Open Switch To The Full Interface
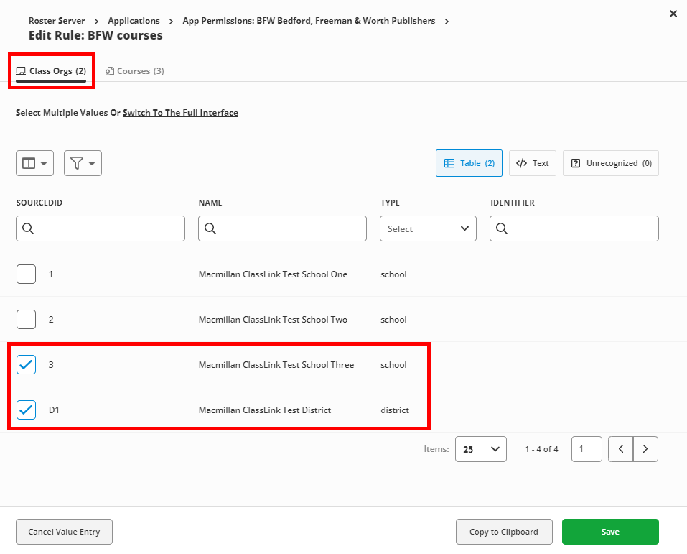The image size is (687, 554). 180,113
